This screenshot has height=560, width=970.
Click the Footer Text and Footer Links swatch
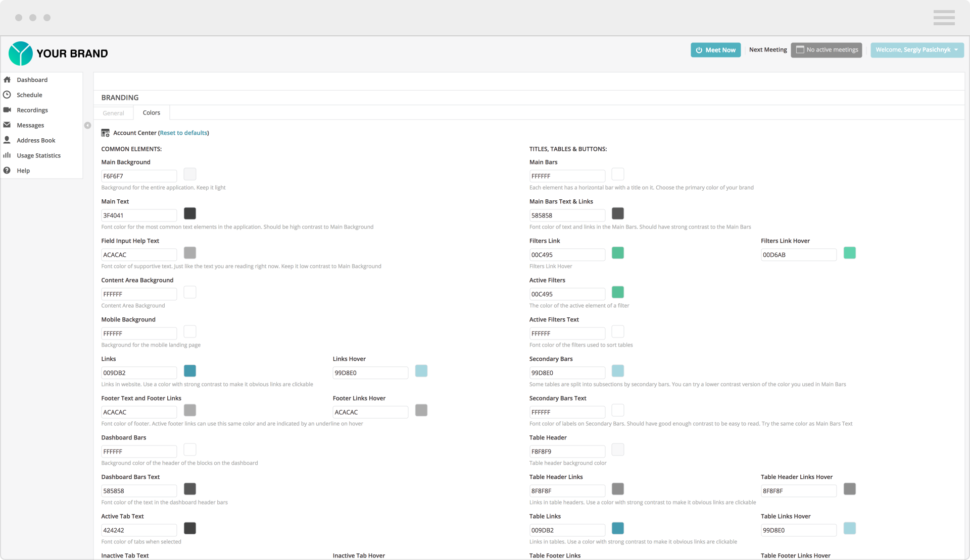(190, 410)
